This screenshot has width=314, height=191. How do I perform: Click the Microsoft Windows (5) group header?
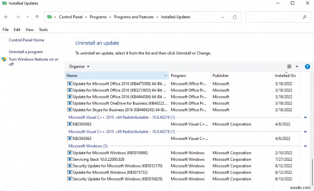(x=88, y=146)
